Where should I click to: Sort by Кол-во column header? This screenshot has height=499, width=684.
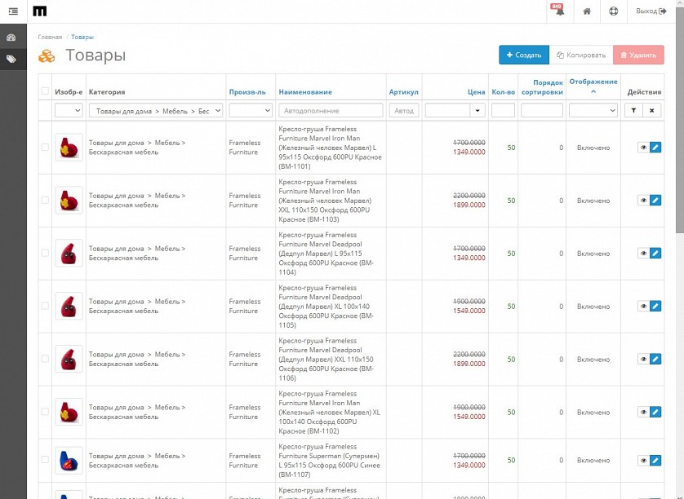point(503,92)
